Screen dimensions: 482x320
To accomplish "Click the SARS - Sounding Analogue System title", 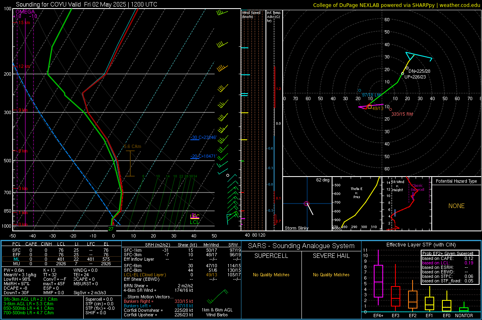I will click(x=301, y=246).
